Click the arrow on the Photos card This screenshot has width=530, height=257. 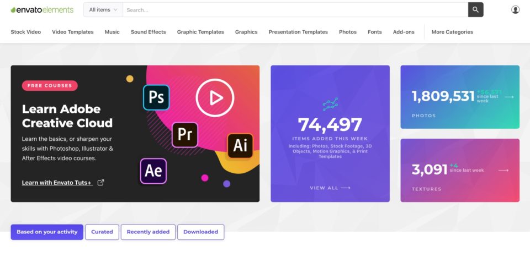(509, 97)
